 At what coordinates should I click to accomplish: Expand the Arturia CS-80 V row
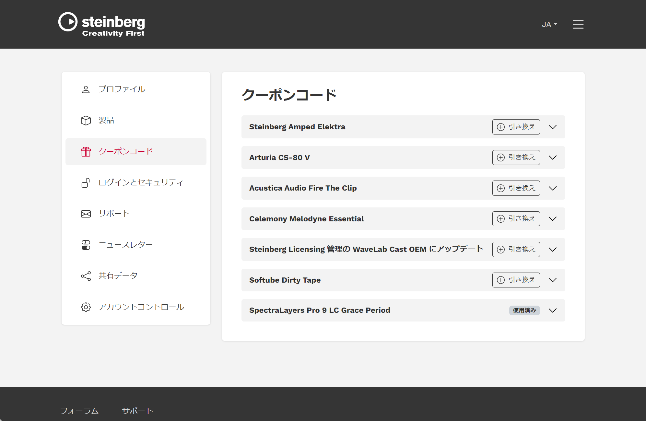click(x=553, y=158)
